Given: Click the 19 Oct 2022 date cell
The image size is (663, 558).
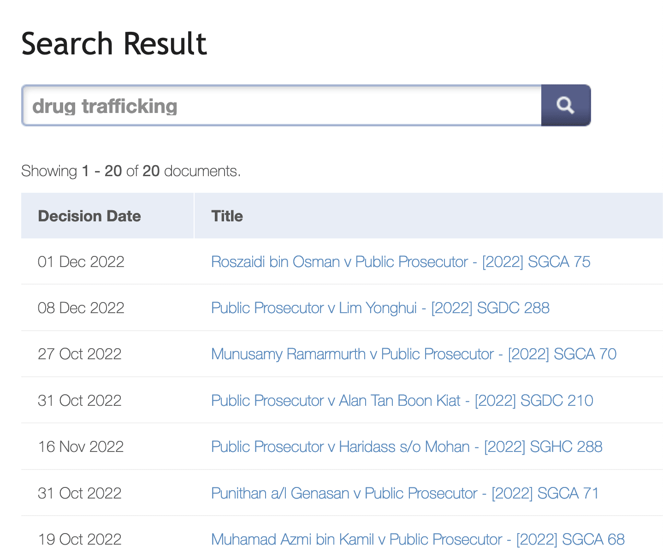Looking at the screenshot, I should pos(80,540).
